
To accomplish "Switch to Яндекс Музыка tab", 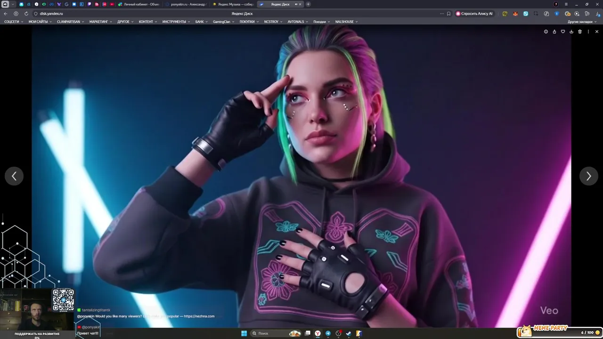I will click(233, 4).
